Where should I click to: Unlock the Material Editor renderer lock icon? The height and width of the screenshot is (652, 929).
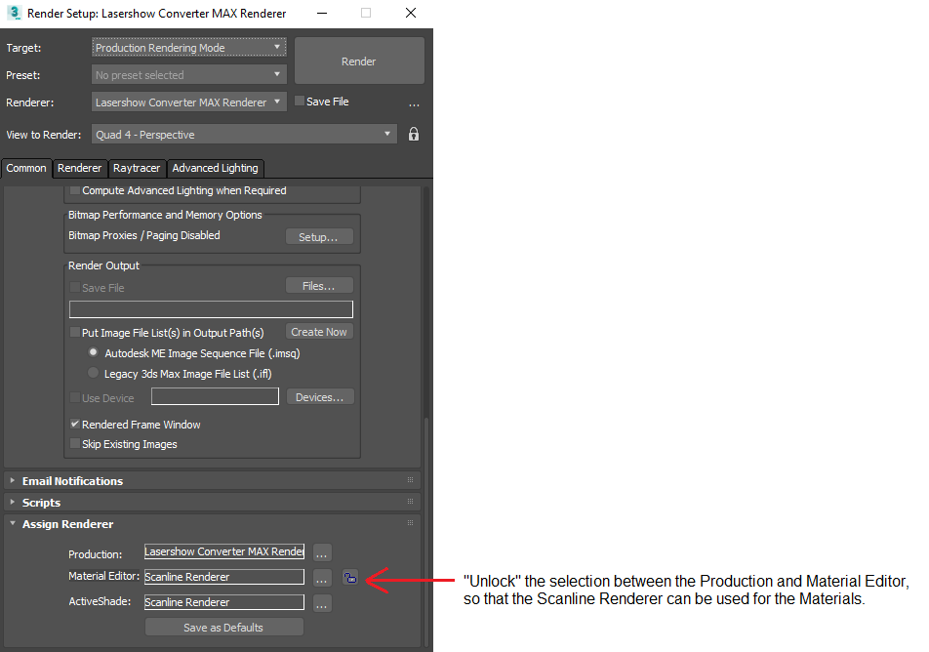click(349, 578)
